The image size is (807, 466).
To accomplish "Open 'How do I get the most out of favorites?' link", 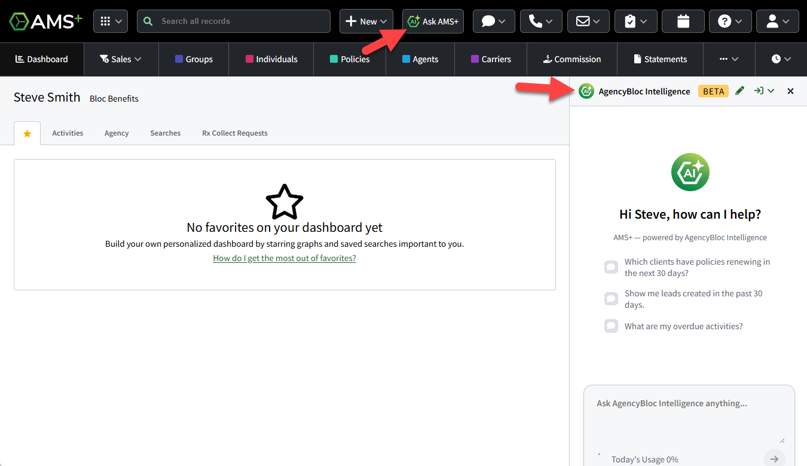I will coord(285,258).
